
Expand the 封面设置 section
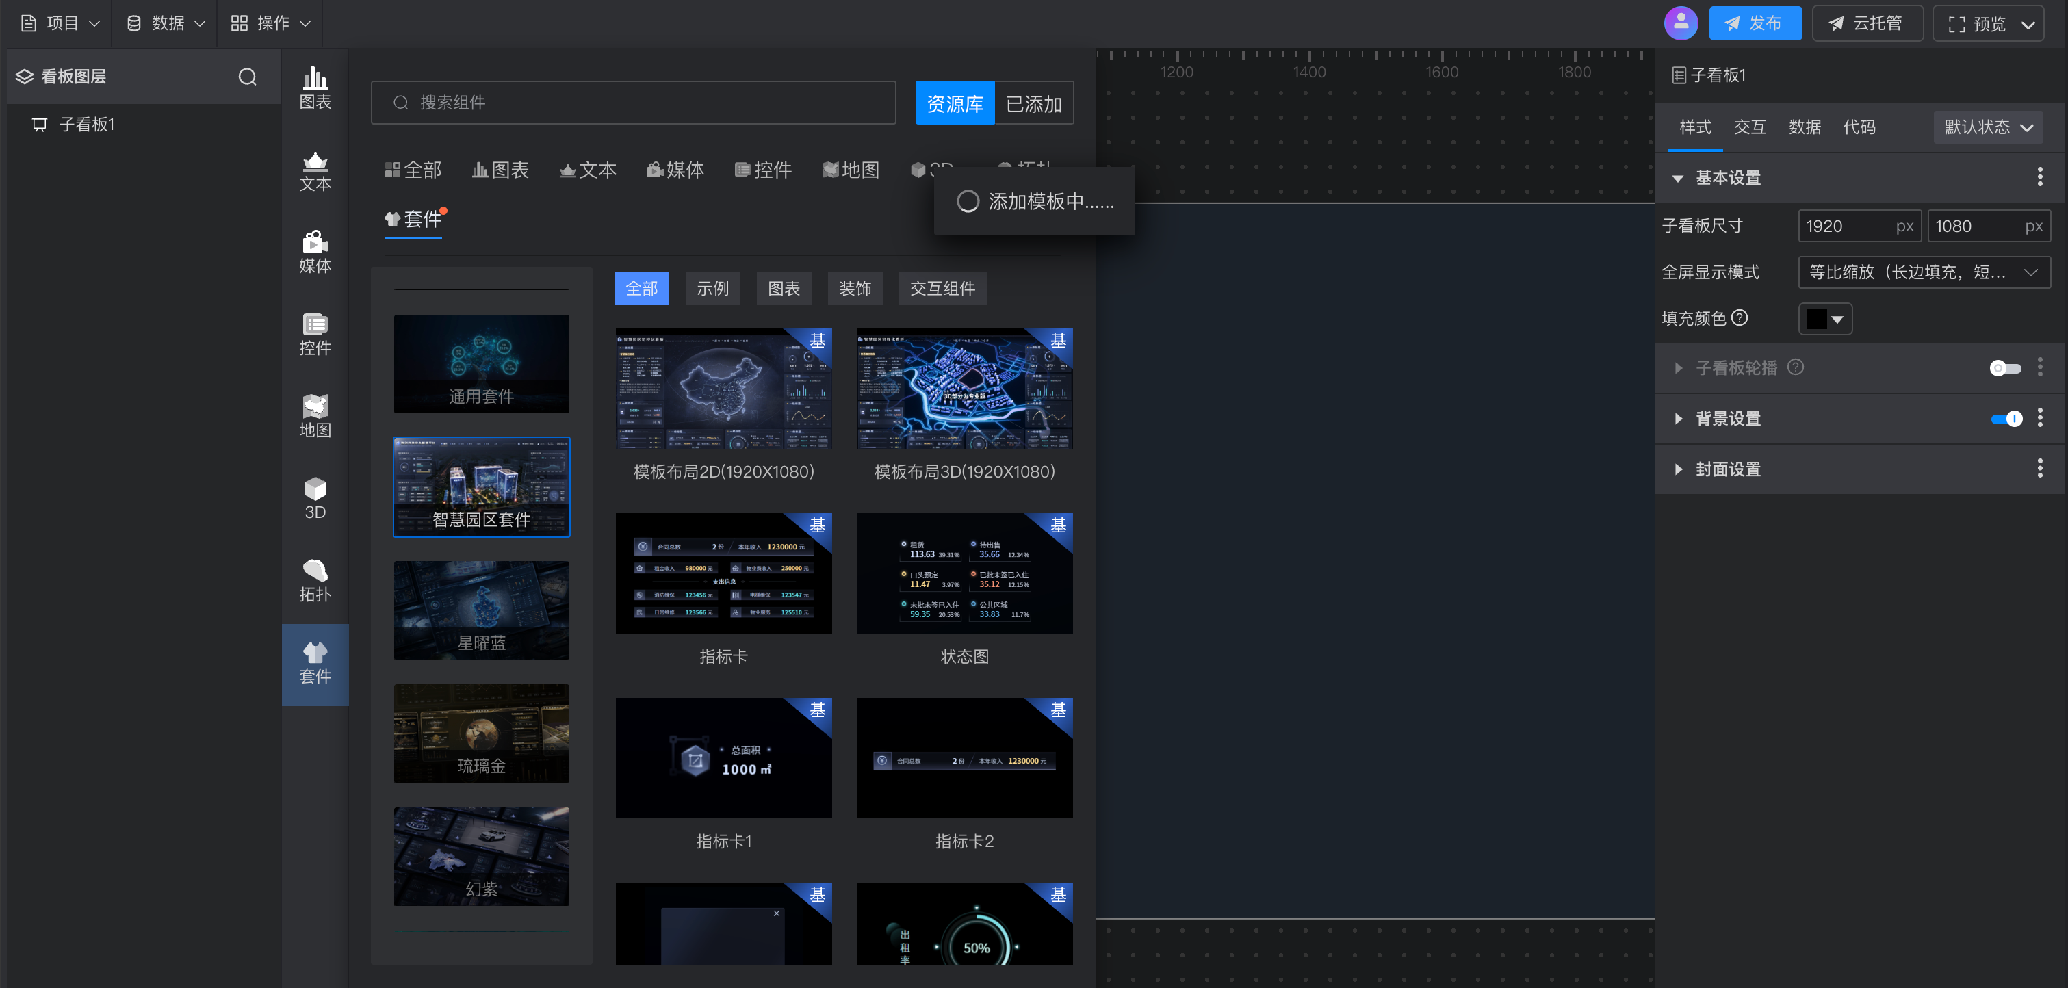point(1728,469)
